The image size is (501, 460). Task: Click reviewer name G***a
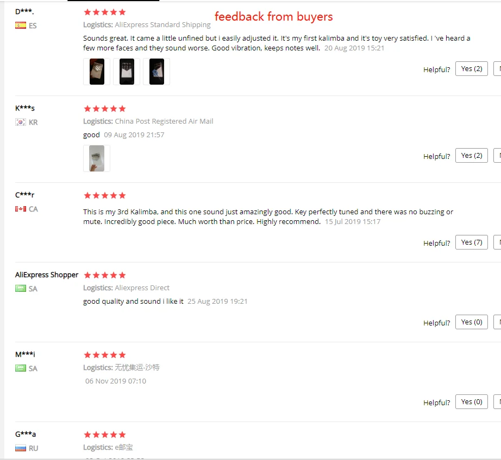coord(26,434)
